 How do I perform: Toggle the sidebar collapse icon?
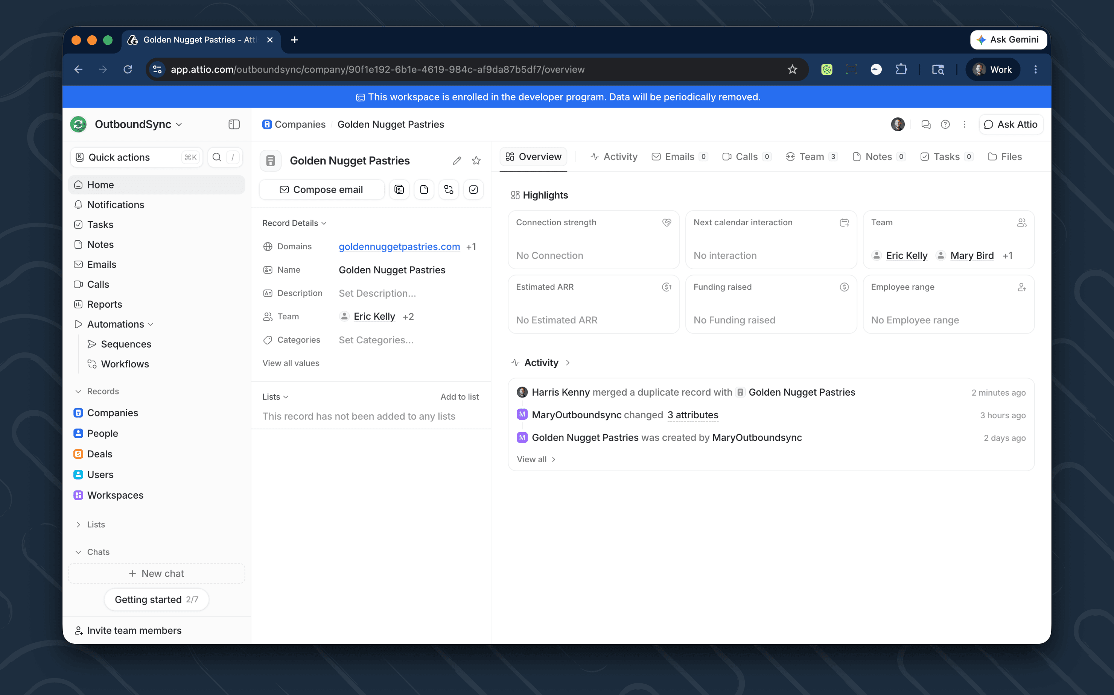tap(234, 124)
